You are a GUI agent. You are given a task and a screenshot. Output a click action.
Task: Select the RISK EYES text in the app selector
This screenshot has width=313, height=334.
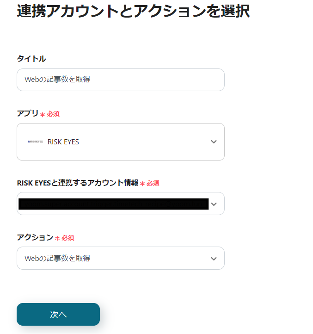click(x=63, y=142)
